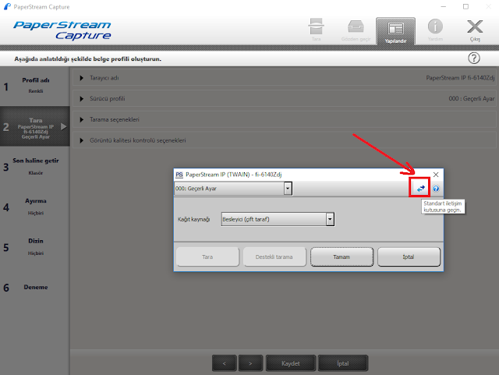499x375 pixels.
Task: Maximize the PaperStream Capture window
Action: 465,7
